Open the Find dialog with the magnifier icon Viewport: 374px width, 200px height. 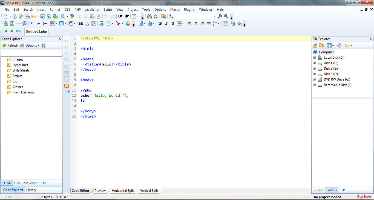[63, 16]
